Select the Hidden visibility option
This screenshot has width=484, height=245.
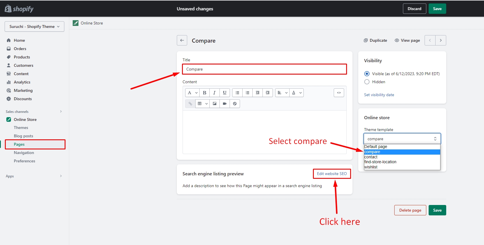coord(367,82)
